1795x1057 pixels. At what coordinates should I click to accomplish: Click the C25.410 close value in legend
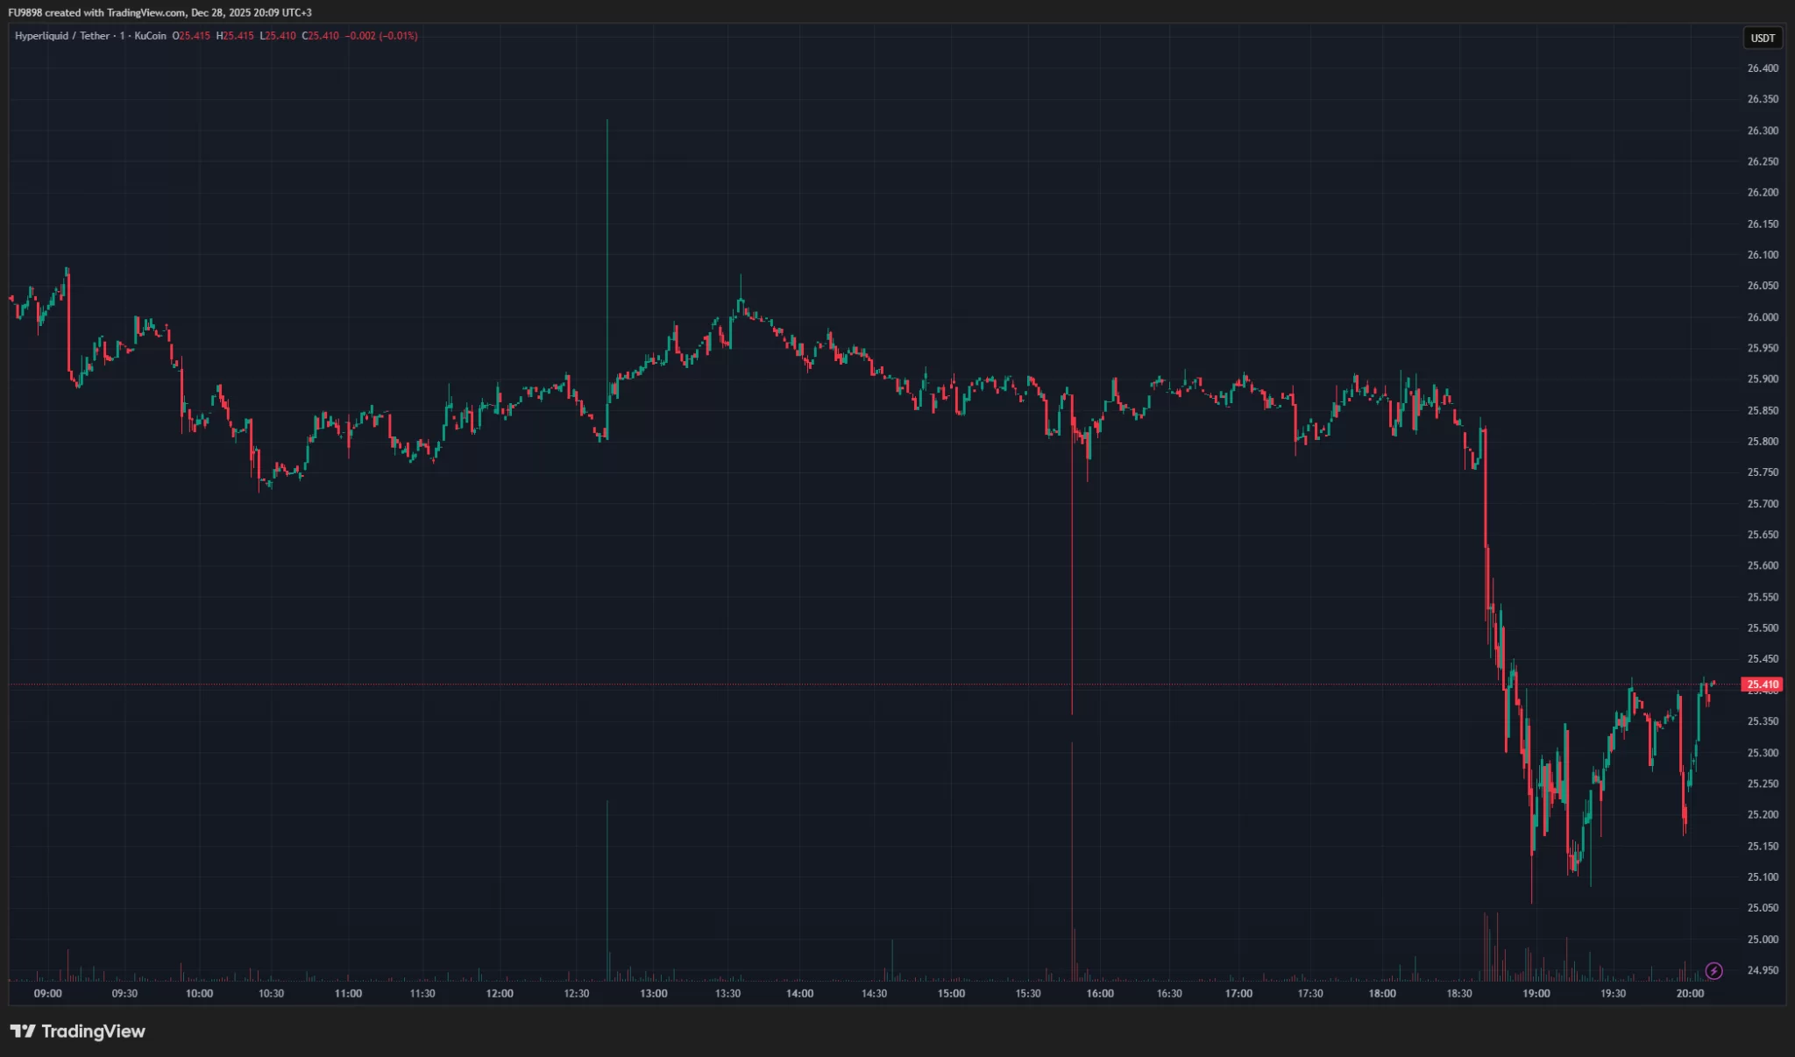click(x=320, y=36)
